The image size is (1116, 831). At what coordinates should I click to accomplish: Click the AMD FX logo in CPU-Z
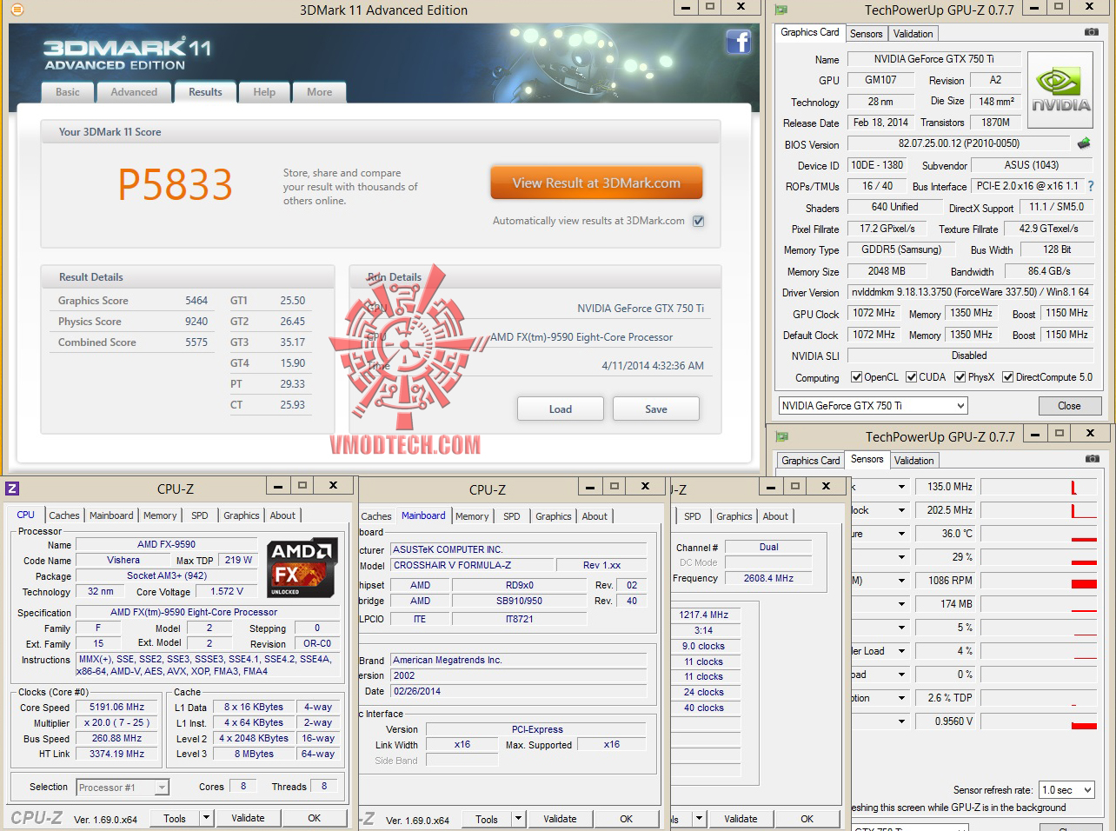(x=302, y=568)
